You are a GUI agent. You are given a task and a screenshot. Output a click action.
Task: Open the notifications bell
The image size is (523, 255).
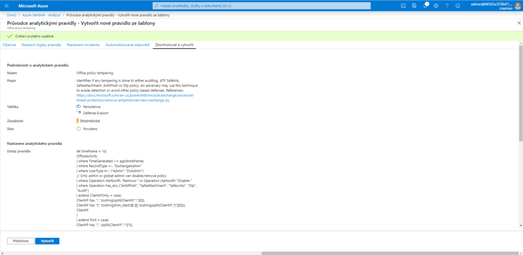pyautogui.click(x=426, y=6)
